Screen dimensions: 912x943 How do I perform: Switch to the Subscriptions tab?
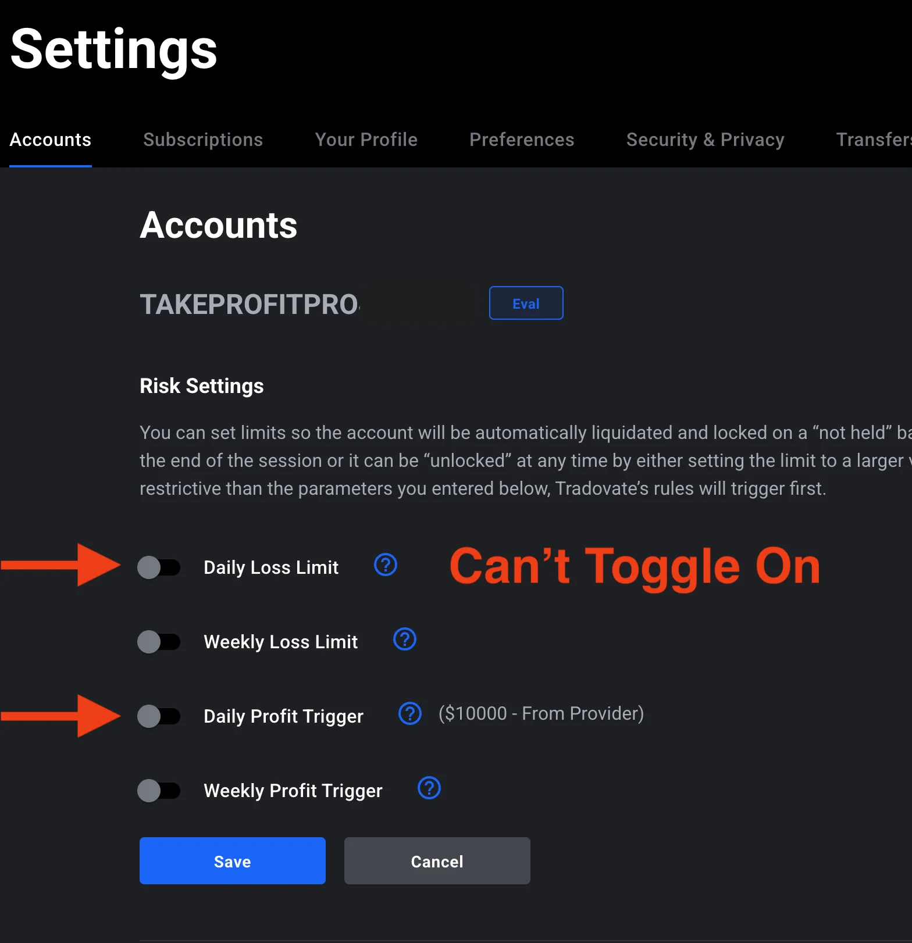(x=203, y=140)
